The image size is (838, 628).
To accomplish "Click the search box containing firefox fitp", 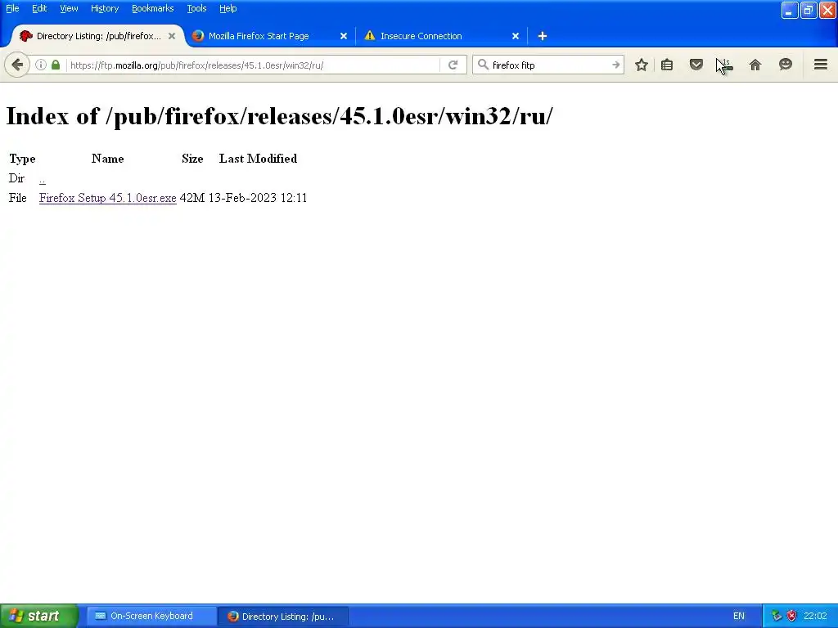I will tap(549, 65).
